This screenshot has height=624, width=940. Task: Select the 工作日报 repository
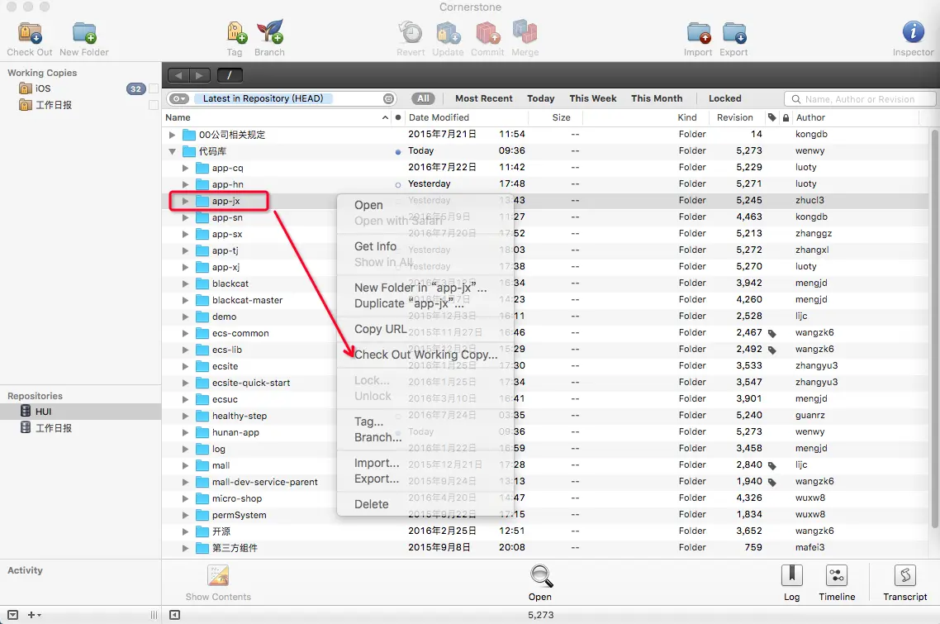click(54, 428)
